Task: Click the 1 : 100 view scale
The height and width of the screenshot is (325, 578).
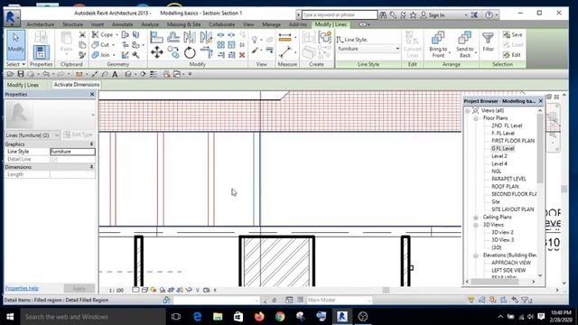Action: point(117,291)
